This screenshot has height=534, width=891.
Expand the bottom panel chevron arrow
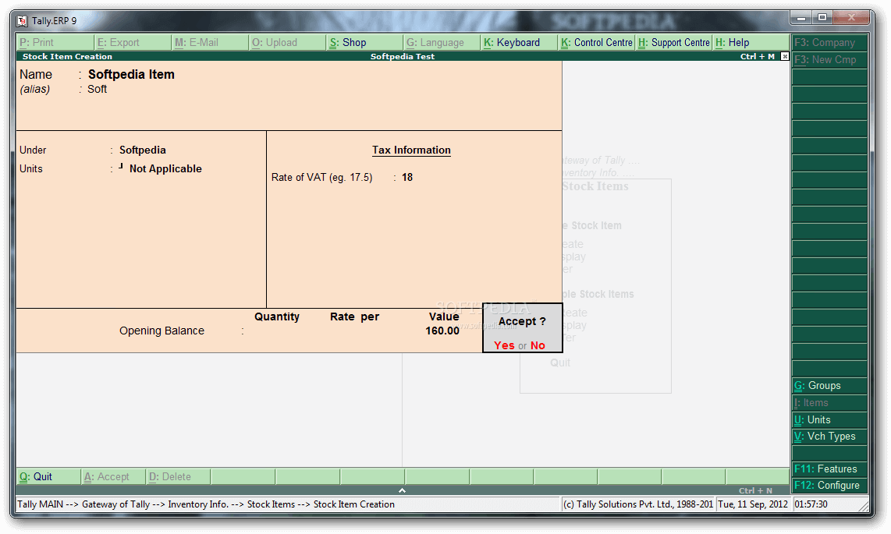[x=401, y=490]
